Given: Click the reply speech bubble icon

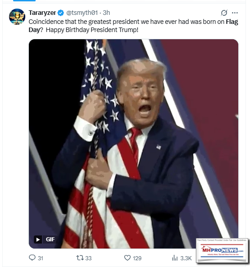Looking at the screenshot, I should click(32, 258).
